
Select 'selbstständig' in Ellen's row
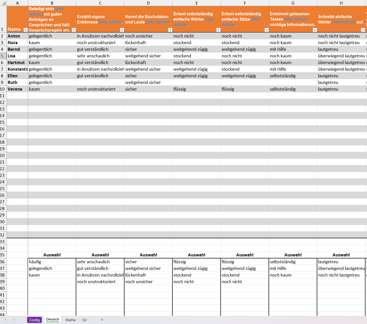[293, 76]
